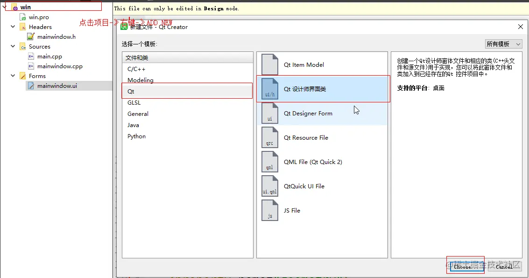Click the qrc resource file icon

click(270, 137)
